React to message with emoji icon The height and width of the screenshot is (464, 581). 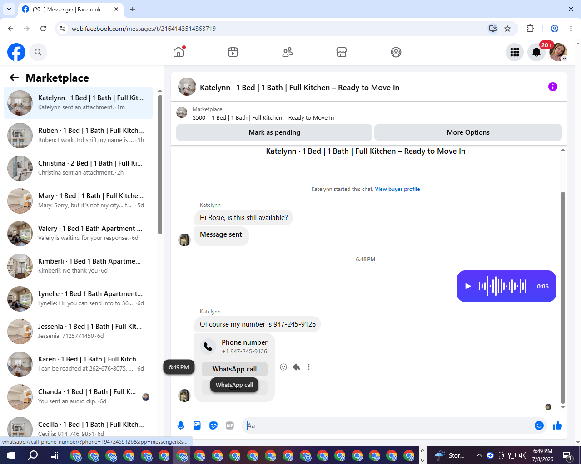283,367
